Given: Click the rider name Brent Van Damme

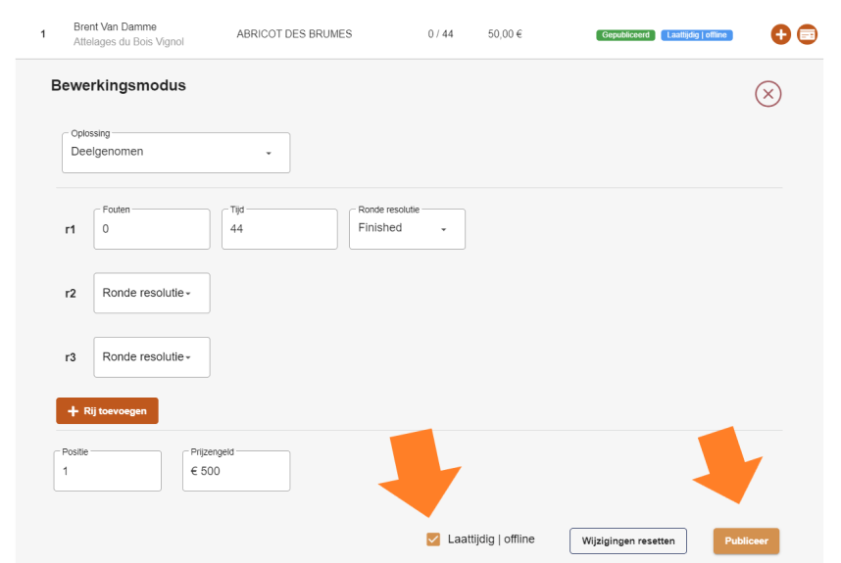Looking at the screenshot, I should 116,26.
